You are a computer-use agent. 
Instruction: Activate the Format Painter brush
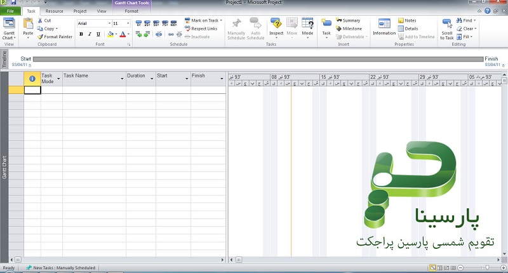[40, 37]
